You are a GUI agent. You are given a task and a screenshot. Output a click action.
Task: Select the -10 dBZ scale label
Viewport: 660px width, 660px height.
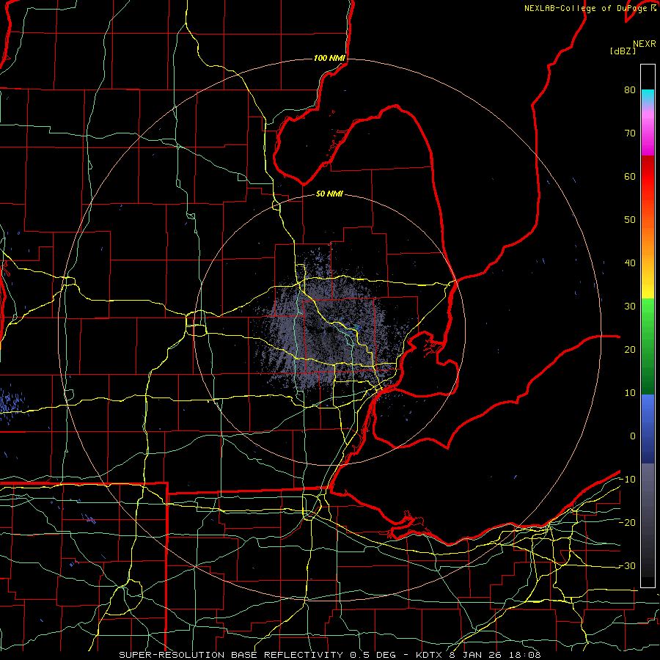click(627, 480)
